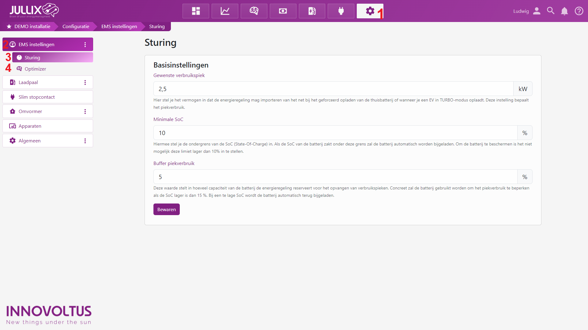This screenshot has height=330, width=588.
Task: Open the dashboard tiles icon
Action: coord(196,11)
